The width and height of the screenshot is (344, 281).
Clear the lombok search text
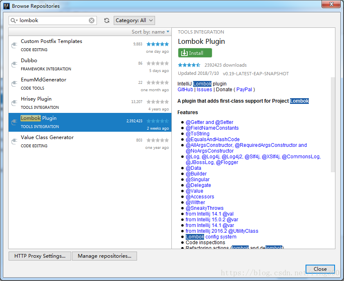92,20
